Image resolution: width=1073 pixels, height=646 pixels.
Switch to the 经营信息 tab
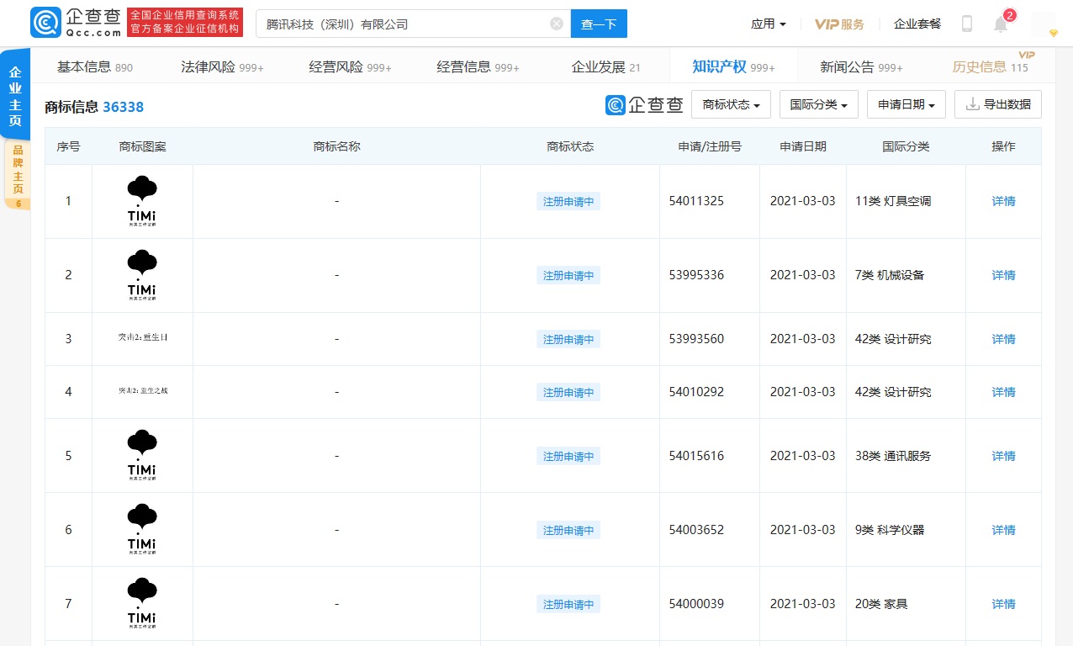(x=478, y=66)
